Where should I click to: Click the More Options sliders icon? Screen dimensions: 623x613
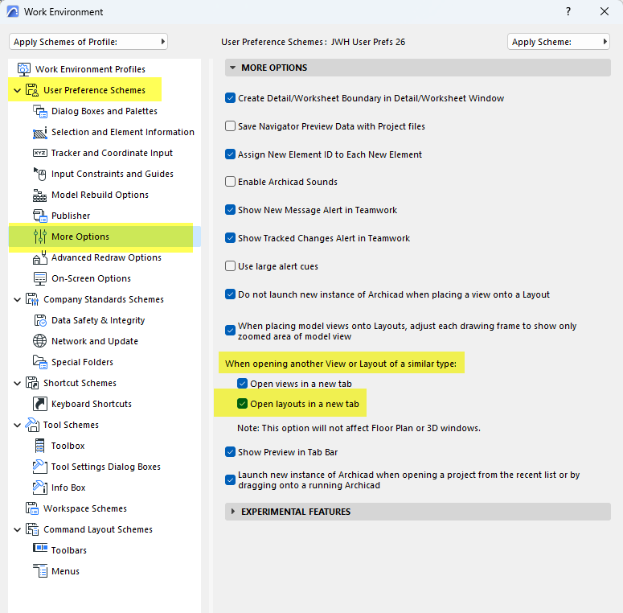(39, 237)
